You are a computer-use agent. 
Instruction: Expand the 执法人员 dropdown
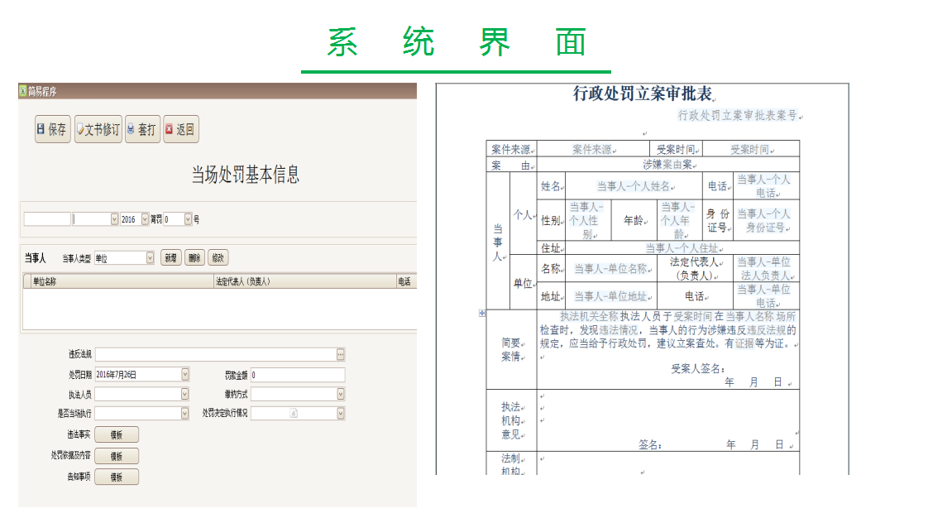(184, 394)
